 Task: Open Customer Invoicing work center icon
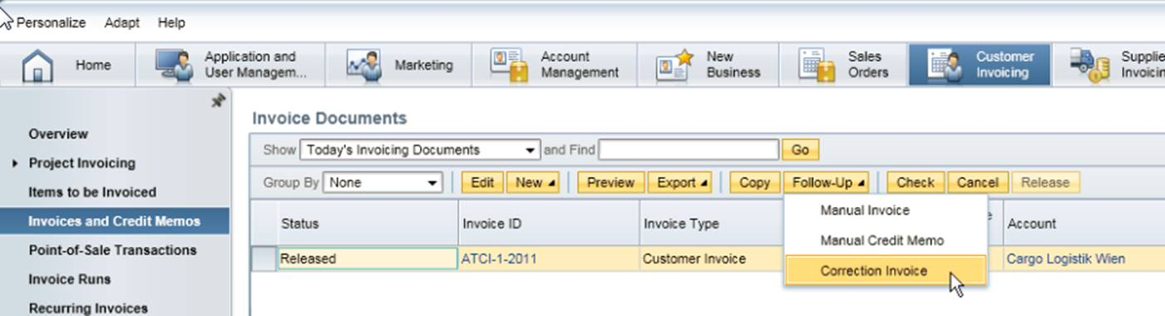(944, 65)
